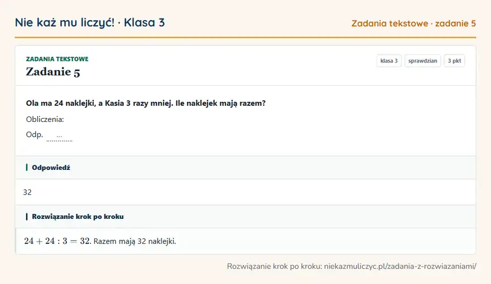Select the '3 pkt' tag

(x=454, y=61)
